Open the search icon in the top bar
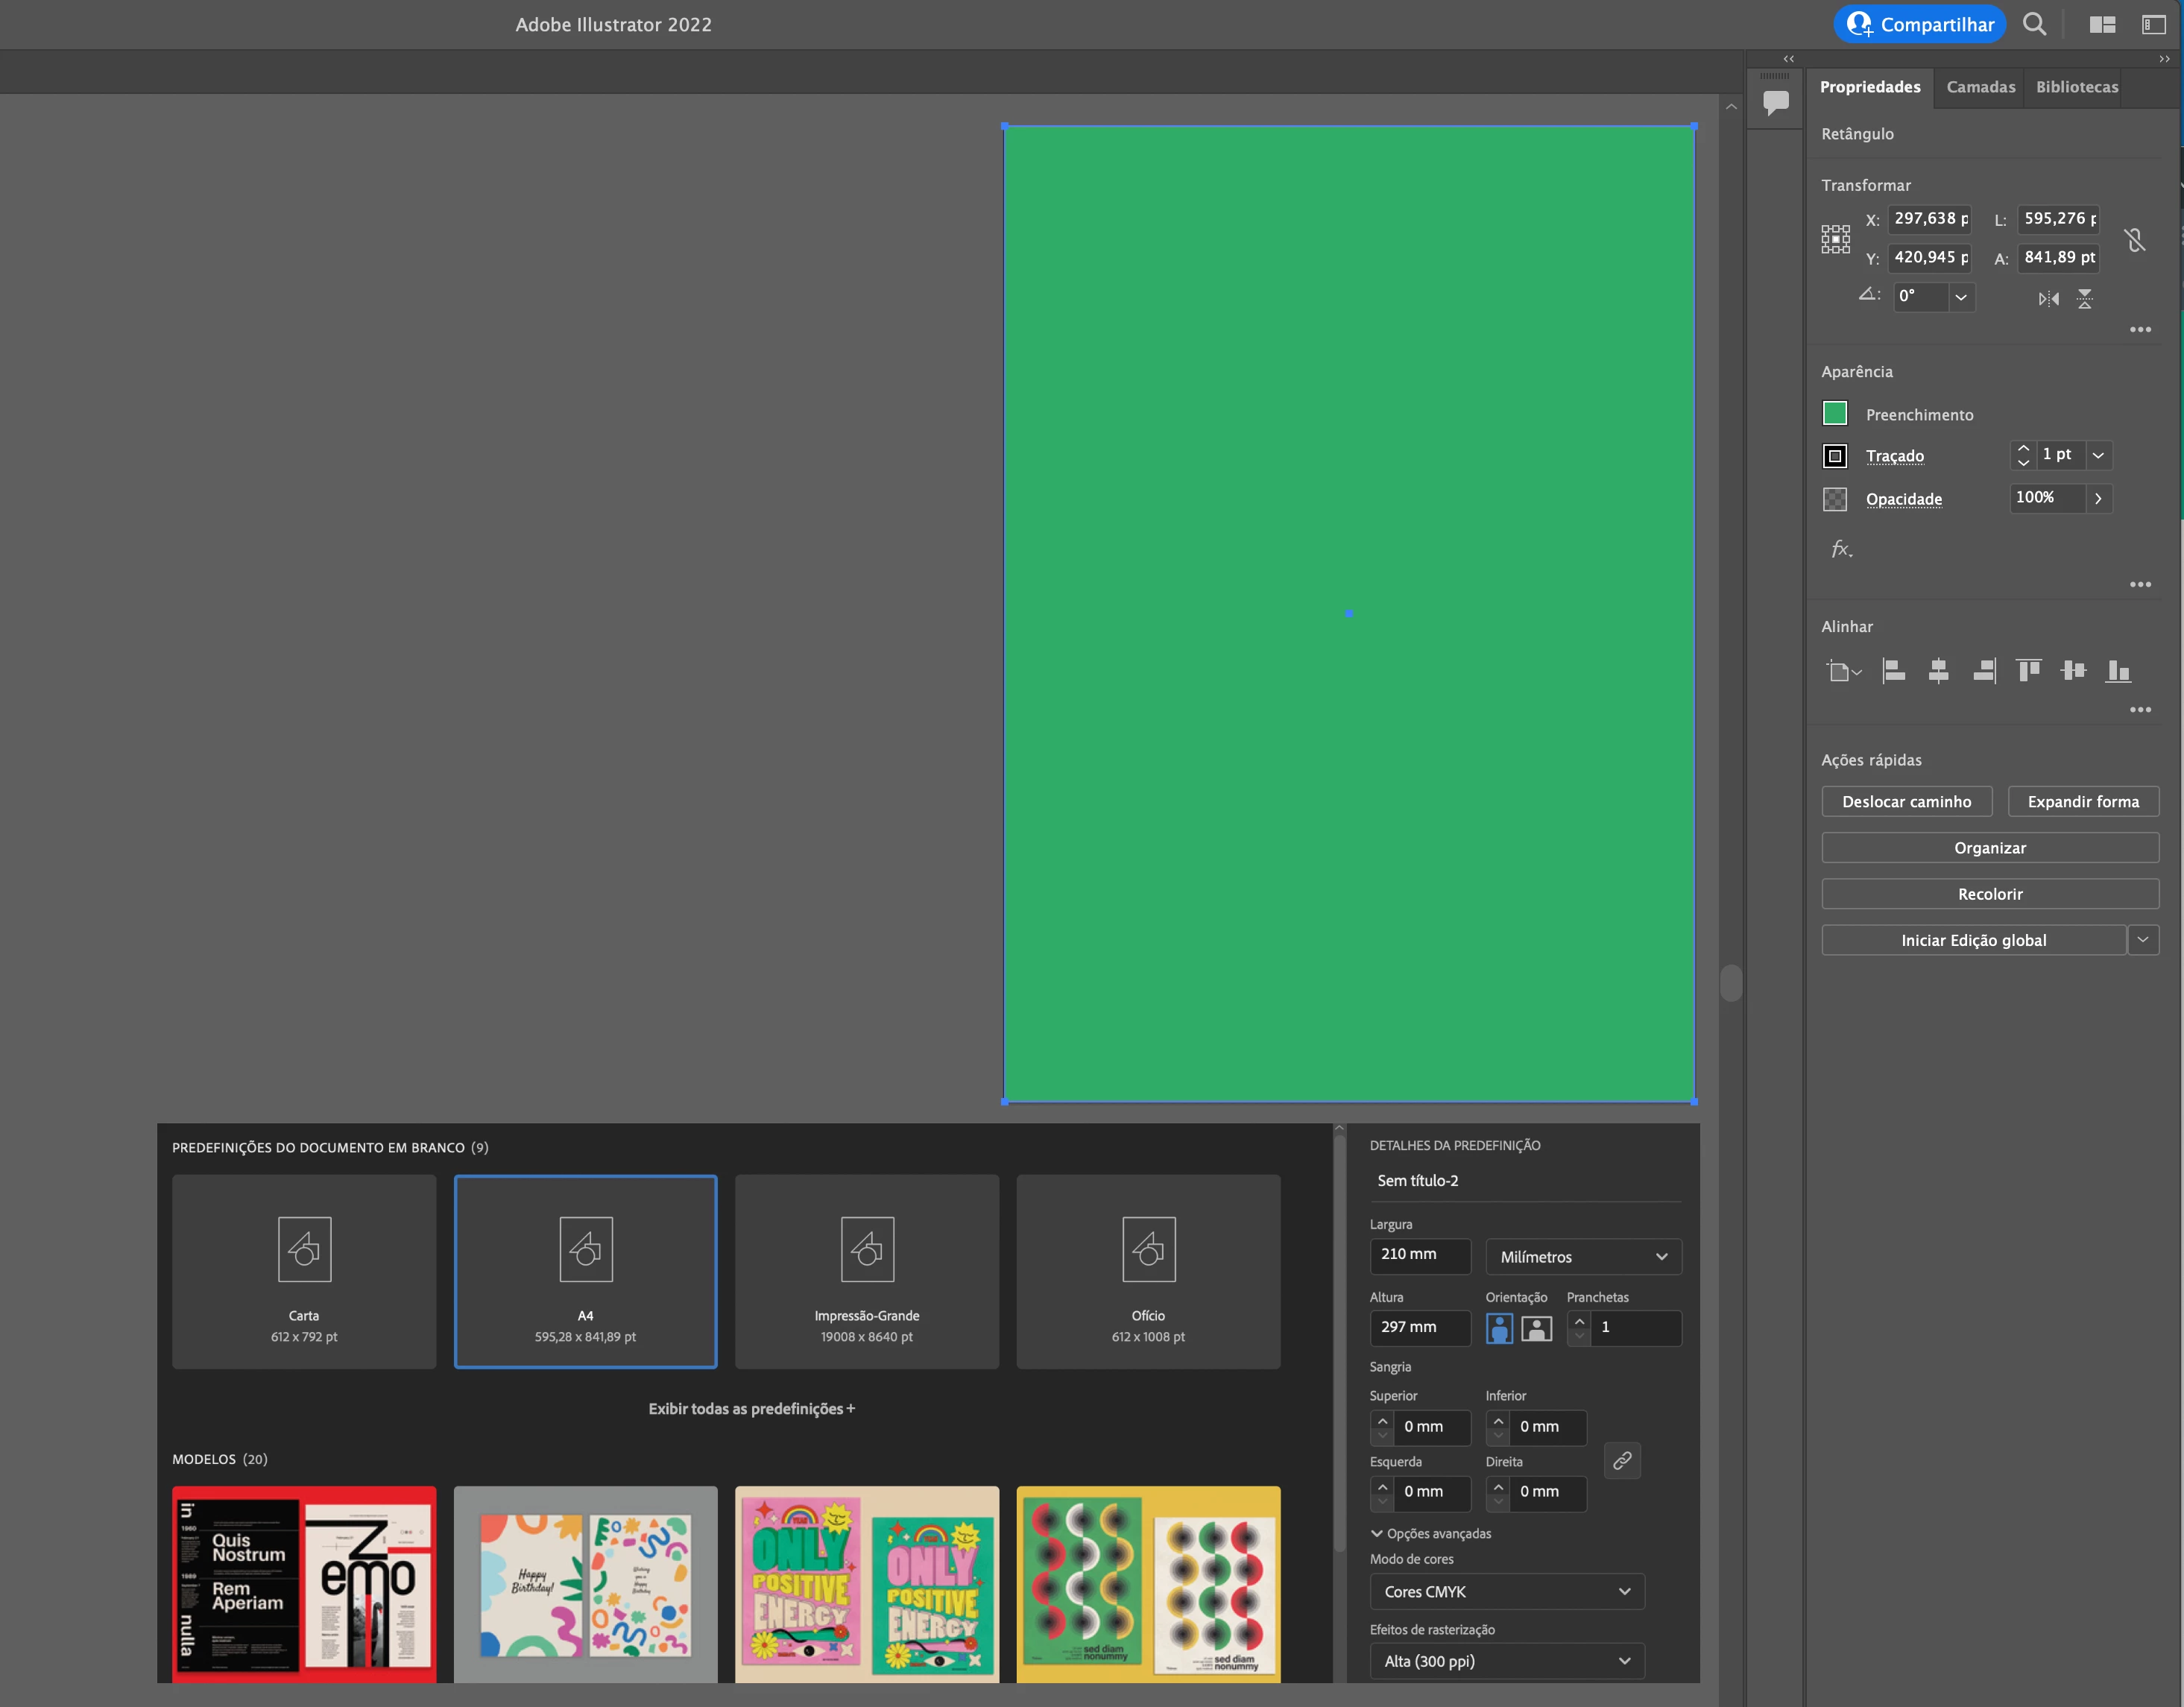2184x1707 pixels. [x=2034, y=24]
